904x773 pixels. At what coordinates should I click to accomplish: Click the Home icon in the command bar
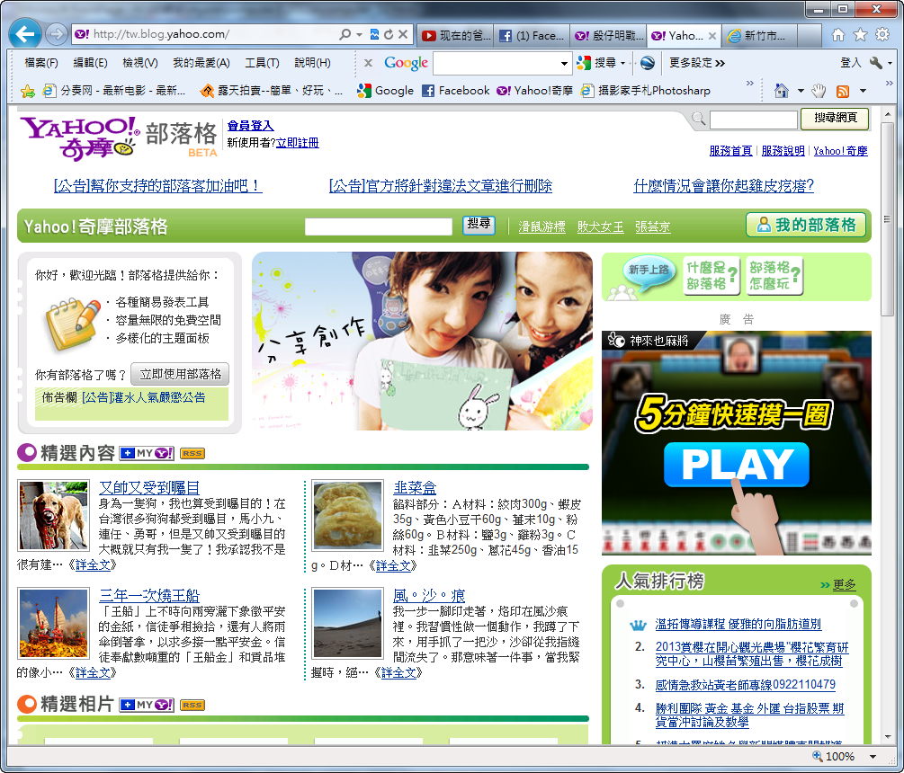781,91
